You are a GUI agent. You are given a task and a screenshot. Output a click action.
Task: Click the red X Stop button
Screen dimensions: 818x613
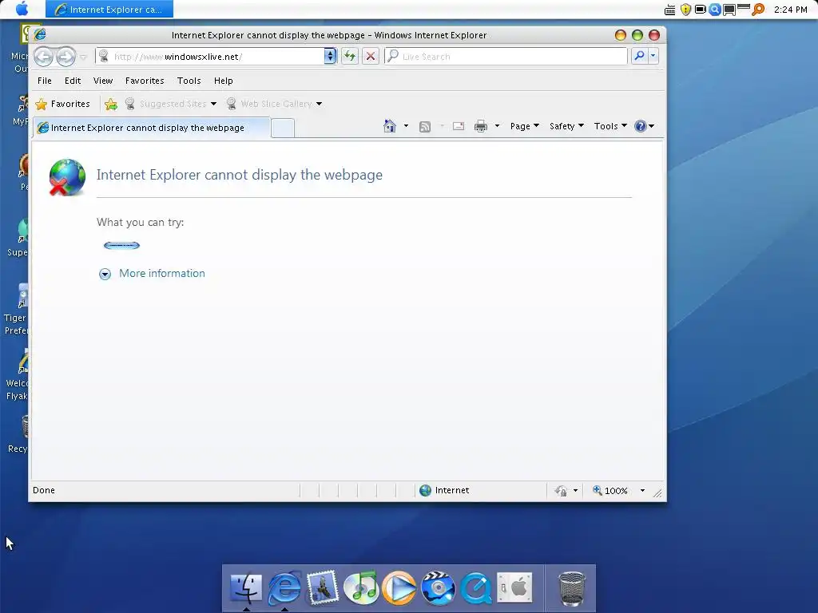[371, 57]
